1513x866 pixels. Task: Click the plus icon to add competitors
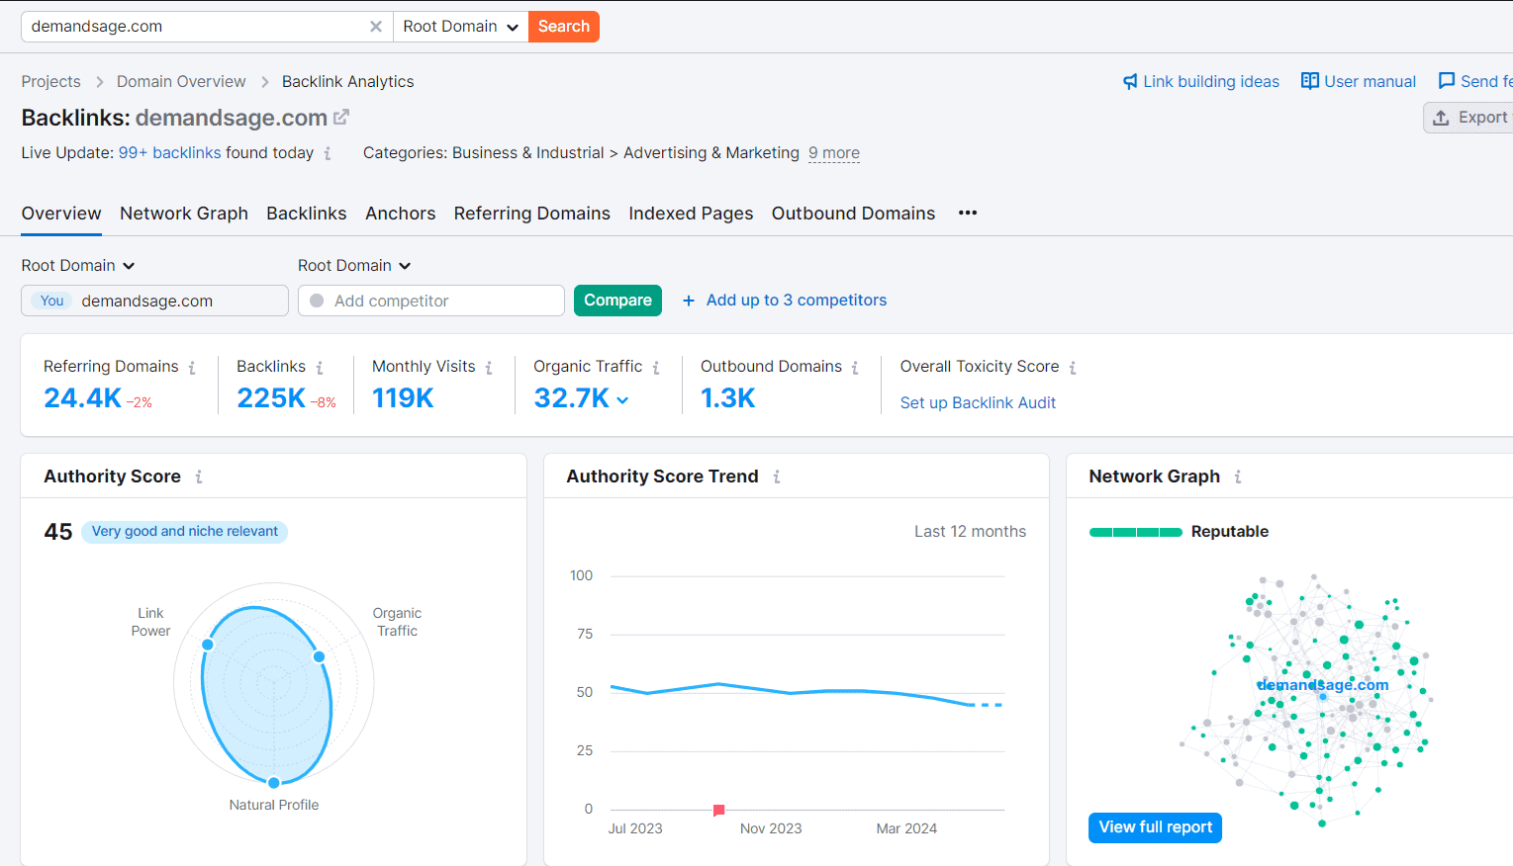[x=688, y=300]
